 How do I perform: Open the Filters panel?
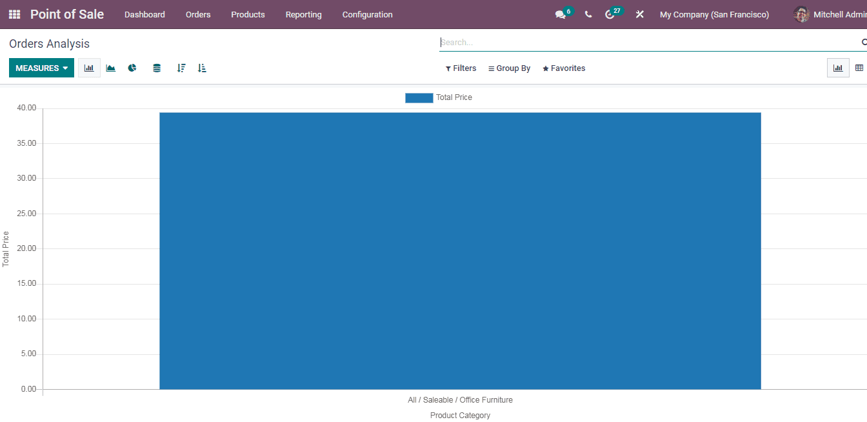pyautogui.click(x=461, y=68)
